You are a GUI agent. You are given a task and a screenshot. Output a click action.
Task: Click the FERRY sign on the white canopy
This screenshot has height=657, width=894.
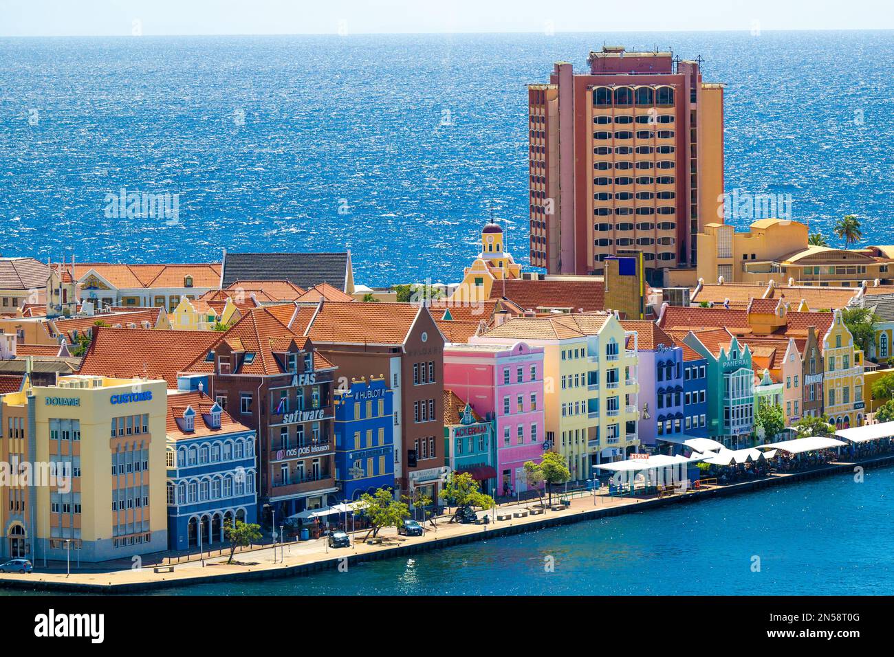[x=639, y=456]
